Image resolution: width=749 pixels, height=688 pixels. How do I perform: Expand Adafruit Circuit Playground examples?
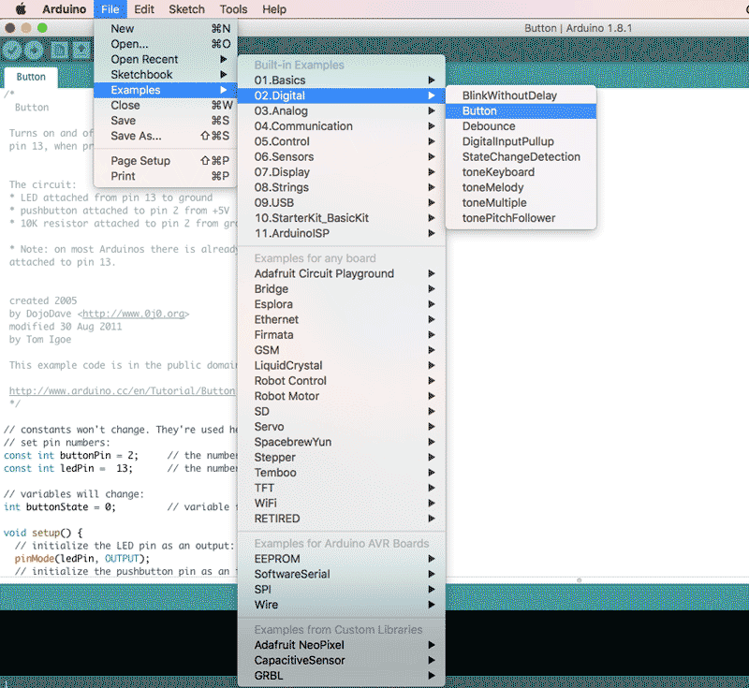(x=342, y=273)
